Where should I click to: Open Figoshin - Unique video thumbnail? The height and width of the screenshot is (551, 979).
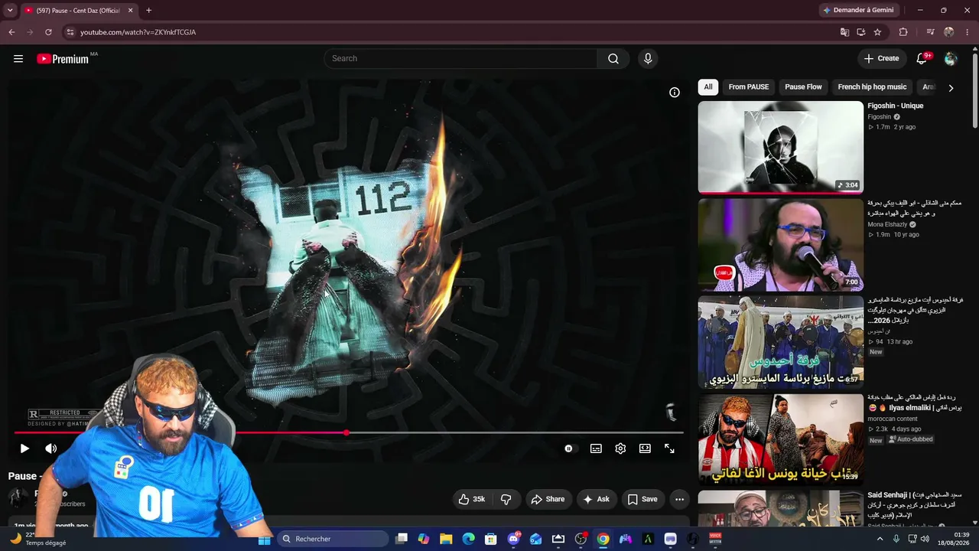[780, 148]
